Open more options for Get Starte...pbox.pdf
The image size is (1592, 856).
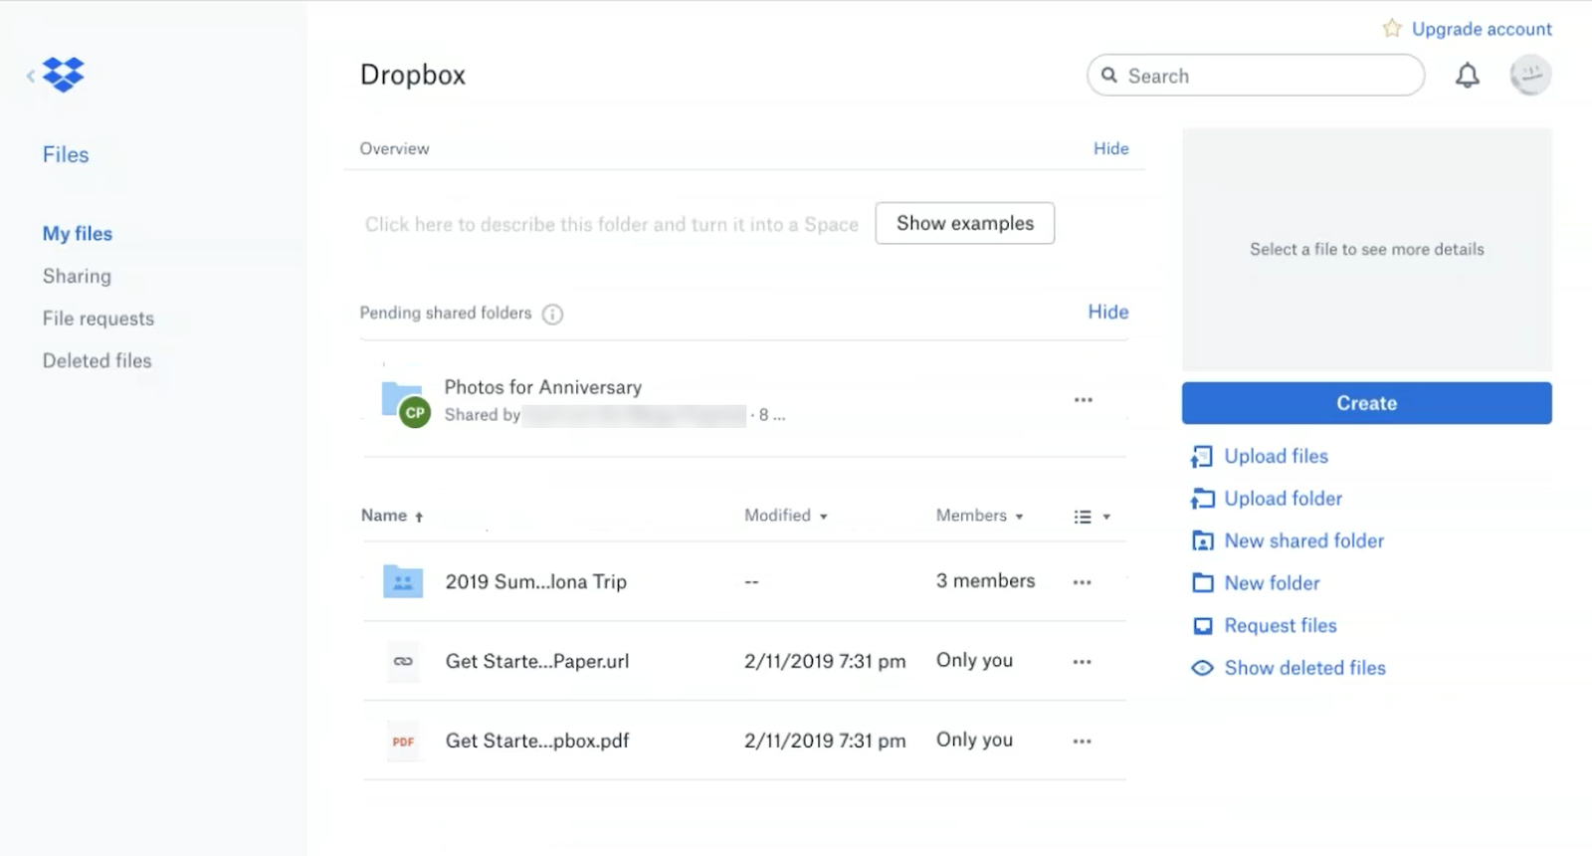coord(1083,742)
